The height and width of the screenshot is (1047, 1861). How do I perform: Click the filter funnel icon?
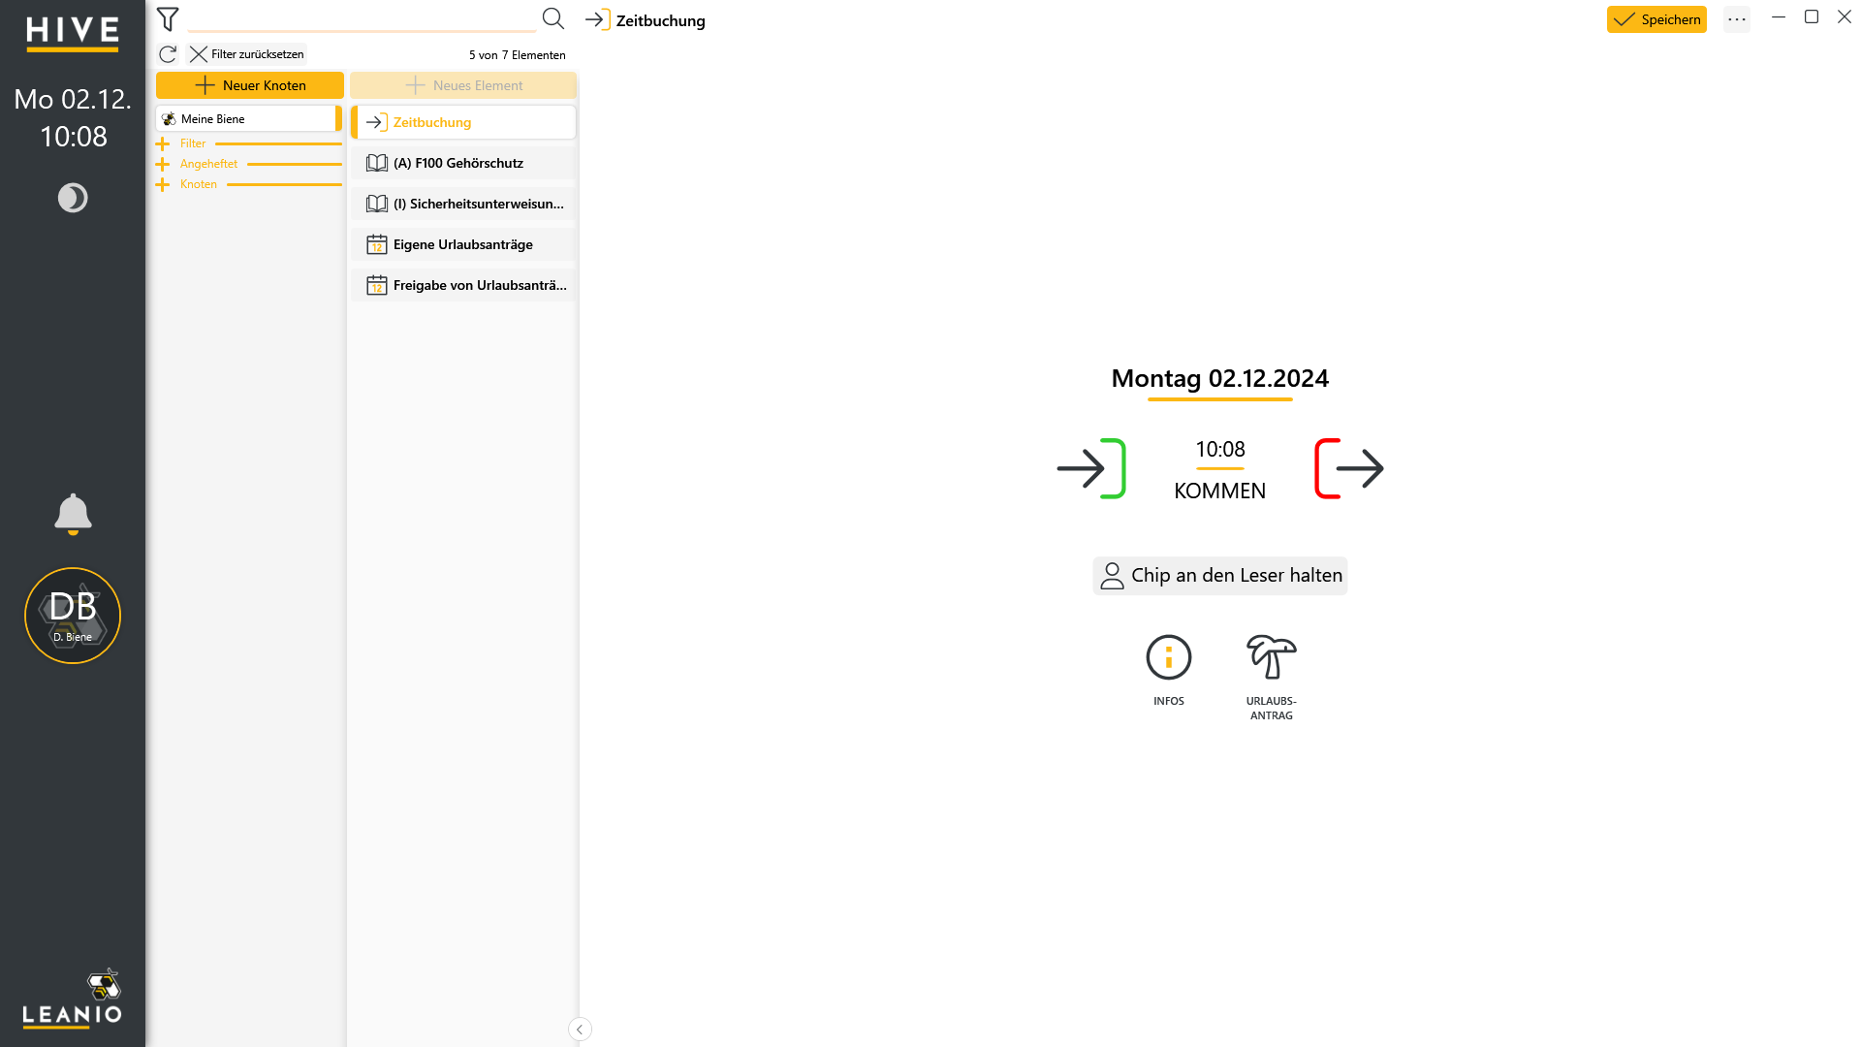pyautogui.click(x=168, y=19)
